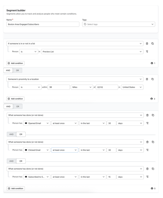Image resolution: width=163 pixels, height=198 pixels.
Task: Open 'at least once' dropdown for Opened Email
Action: (65, 123)
